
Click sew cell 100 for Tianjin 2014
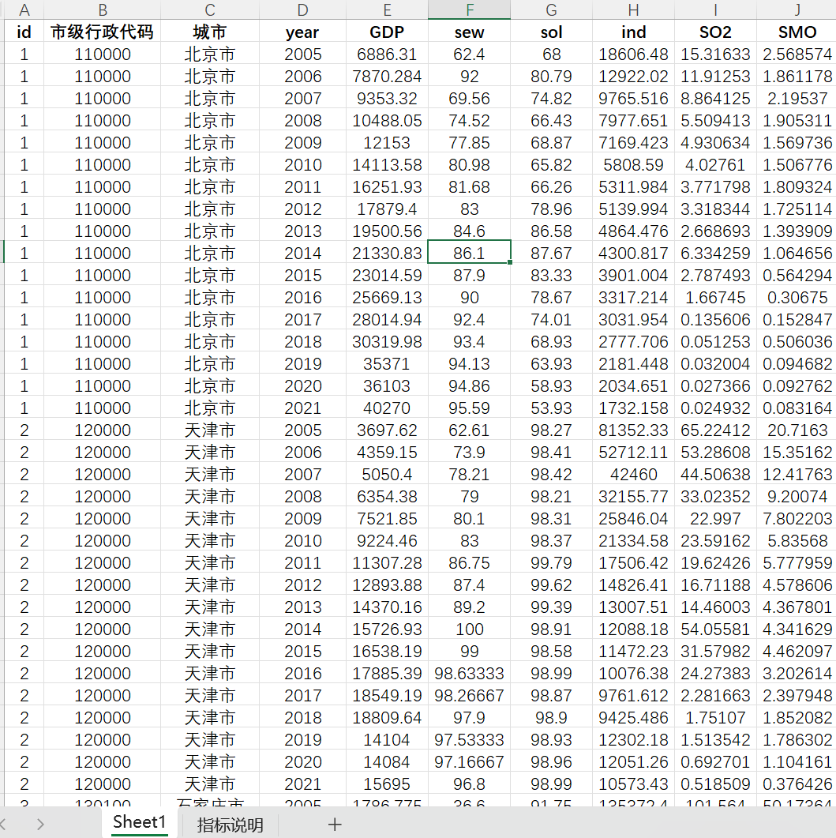470,629
